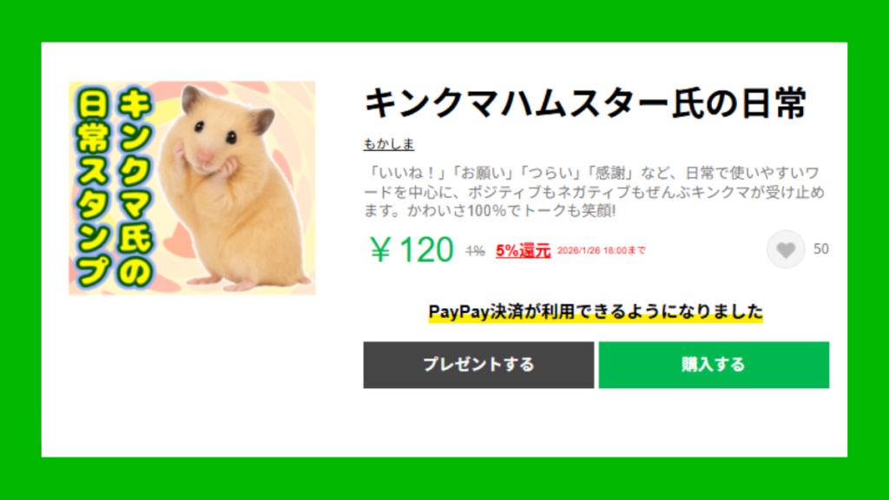Click the yellow 日常スタンプ text on thumbnail
The image size is (889, 500).
(x=94, y=187)
